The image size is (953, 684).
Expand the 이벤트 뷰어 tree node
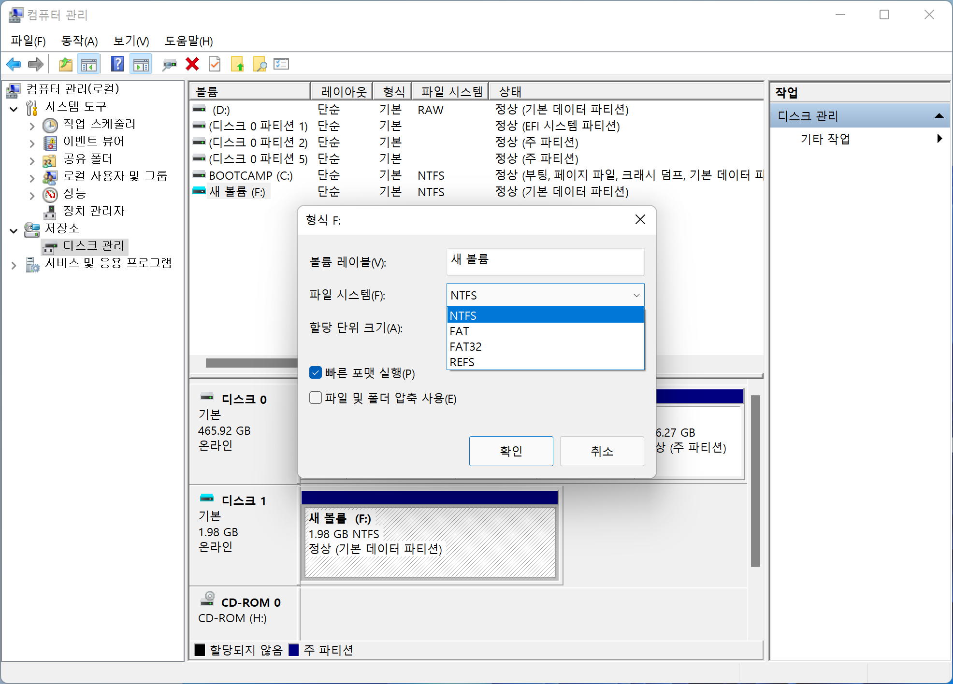[x=32, y=144]
